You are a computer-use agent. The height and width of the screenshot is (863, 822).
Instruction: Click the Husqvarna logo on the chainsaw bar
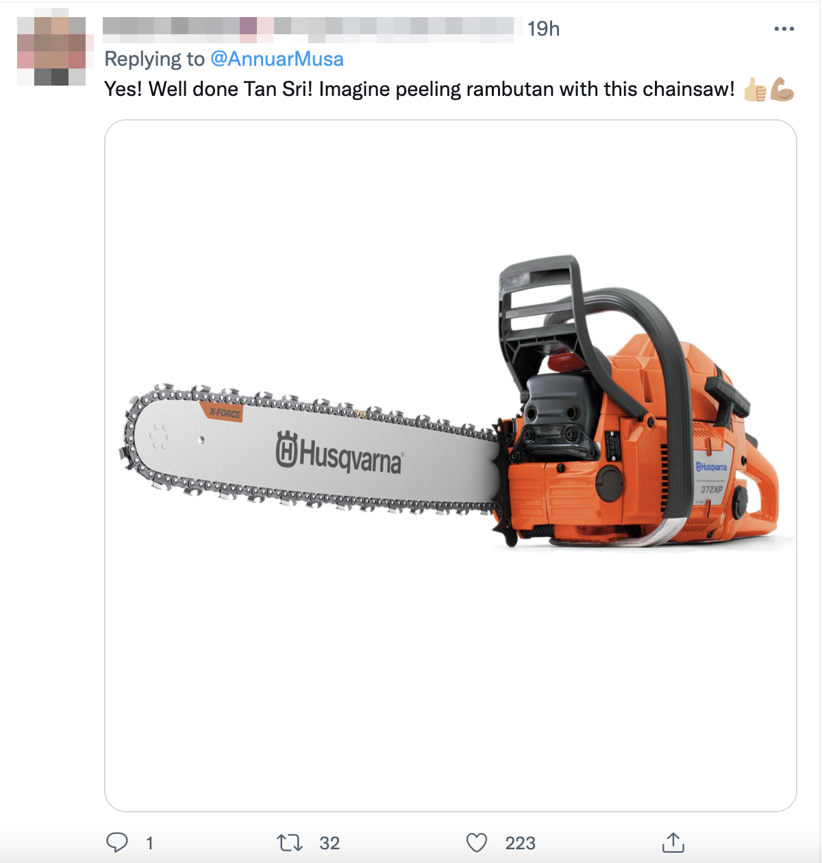coord(340,453)
